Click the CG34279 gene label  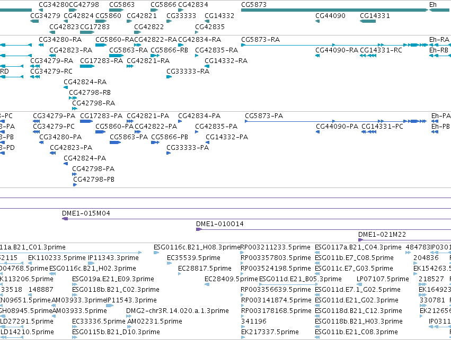coord(46,15)
